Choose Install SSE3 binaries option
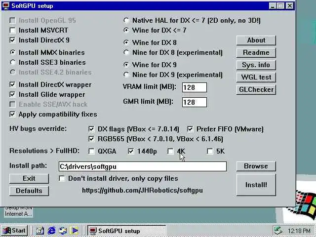The width and height of the screenshot is (316, 237). point(13,62)
